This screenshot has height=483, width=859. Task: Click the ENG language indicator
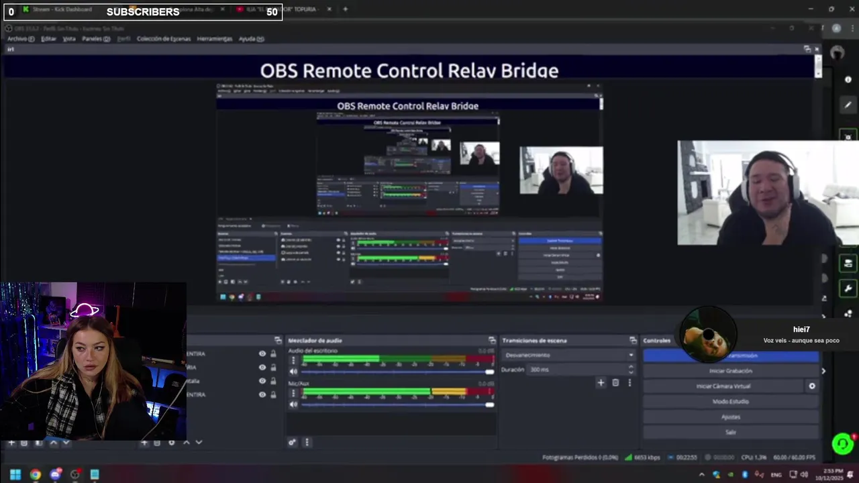click(776, 475)
